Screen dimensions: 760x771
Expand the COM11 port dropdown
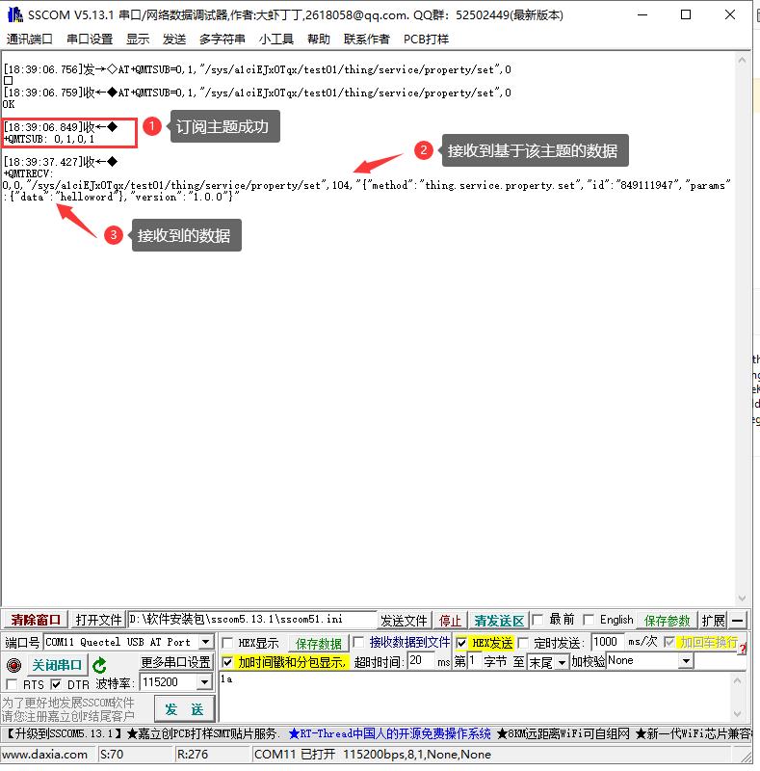(x=206, y=642)
